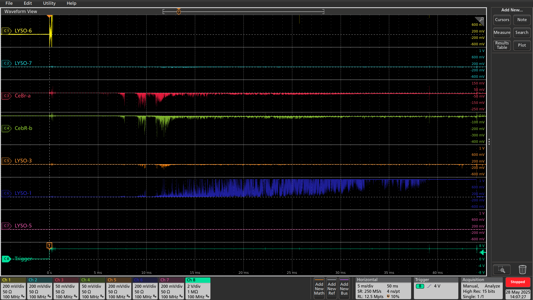Screen dimensions: 533x300
Task: Toggle the Stopped run/stop button
Action: 517,282
